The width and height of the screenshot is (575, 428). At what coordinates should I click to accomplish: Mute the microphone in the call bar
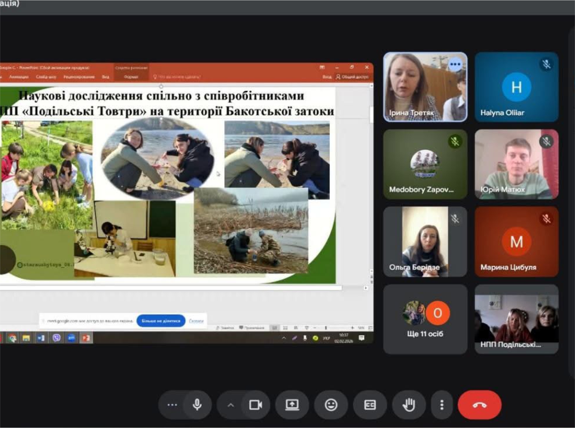[x=197, y=405]
